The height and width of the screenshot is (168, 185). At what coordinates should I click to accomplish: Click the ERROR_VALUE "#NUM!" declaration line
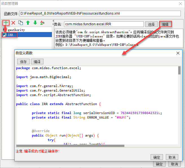(x=81, y=117)
